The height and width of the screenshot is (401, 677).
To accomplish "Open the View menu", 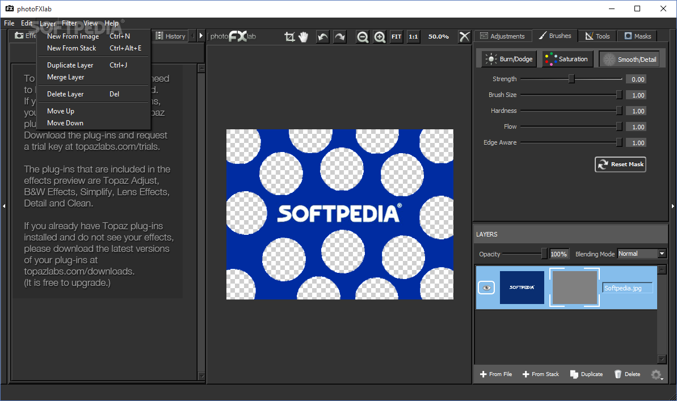I will 90,23.
